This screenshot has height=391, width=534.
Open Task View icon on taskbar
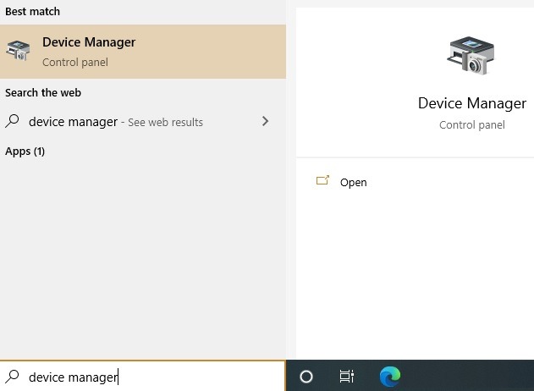(x=347, y=377)
